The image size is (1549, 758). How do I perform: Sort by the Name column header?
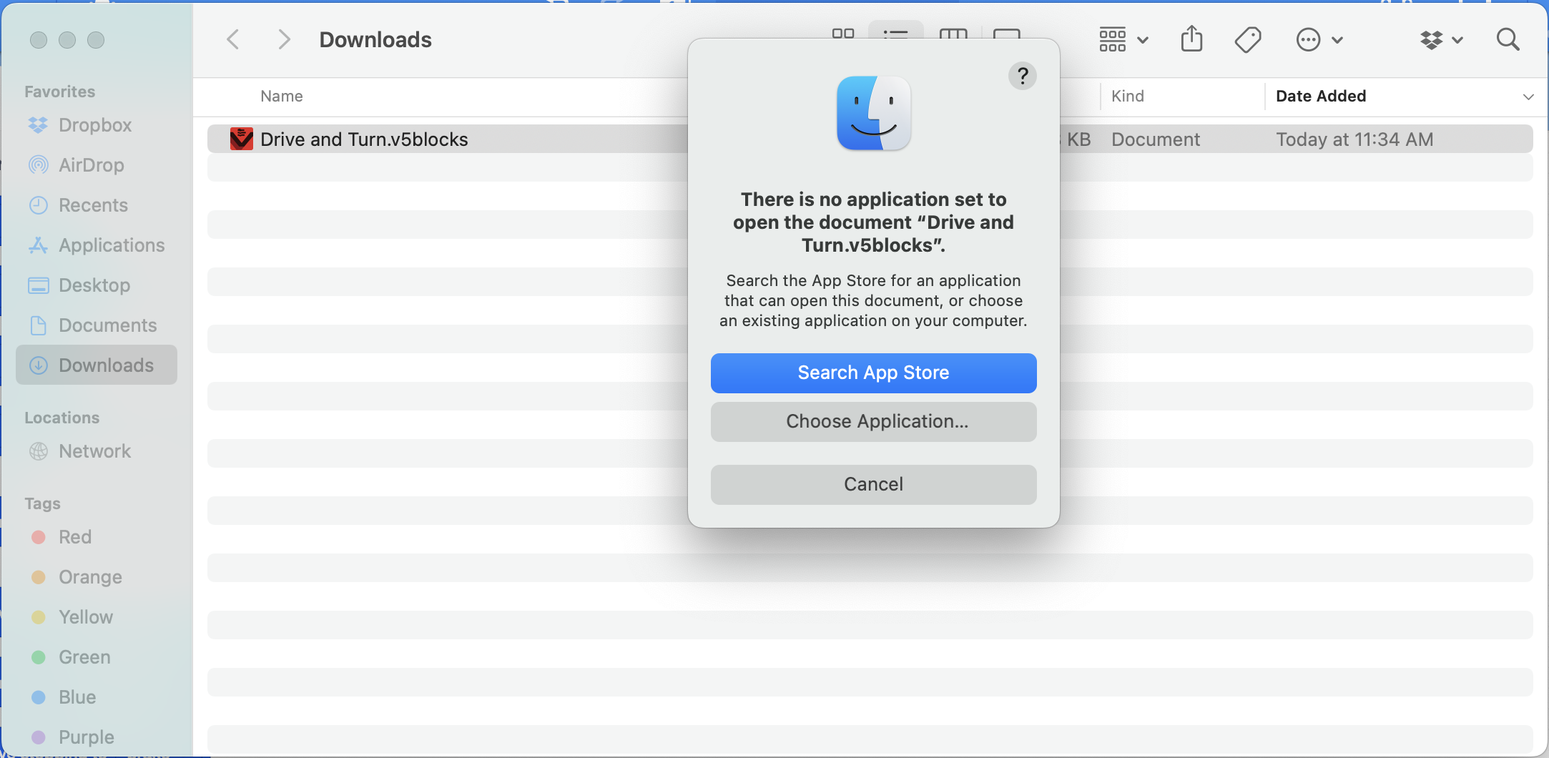click(282, 96)
